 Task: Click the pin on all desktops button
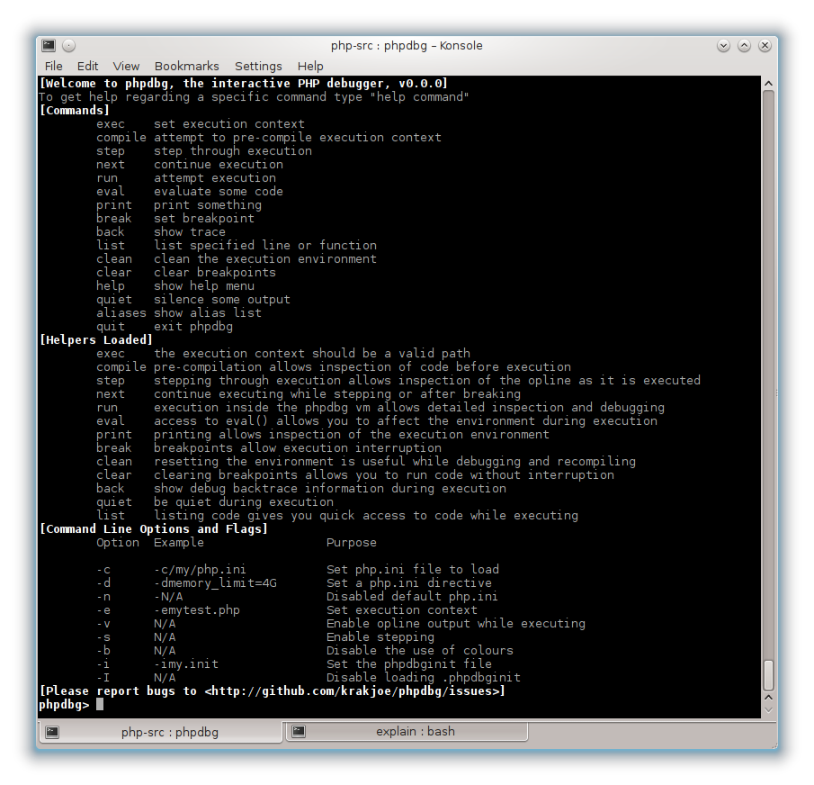click(x=69, y=46)
